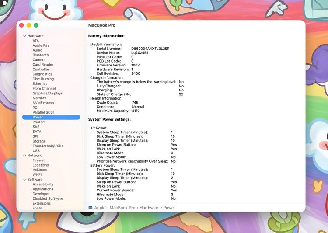Select NVMExpress in the sidebar

43,103
